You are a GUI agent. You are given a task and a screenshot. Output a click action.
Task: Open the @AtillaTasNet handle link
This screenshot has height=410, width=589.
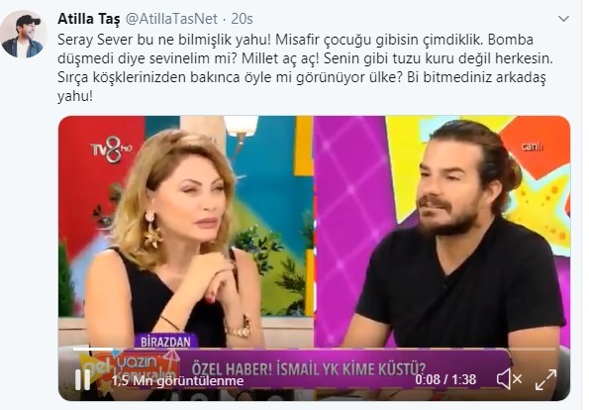[x=171, y=19]
